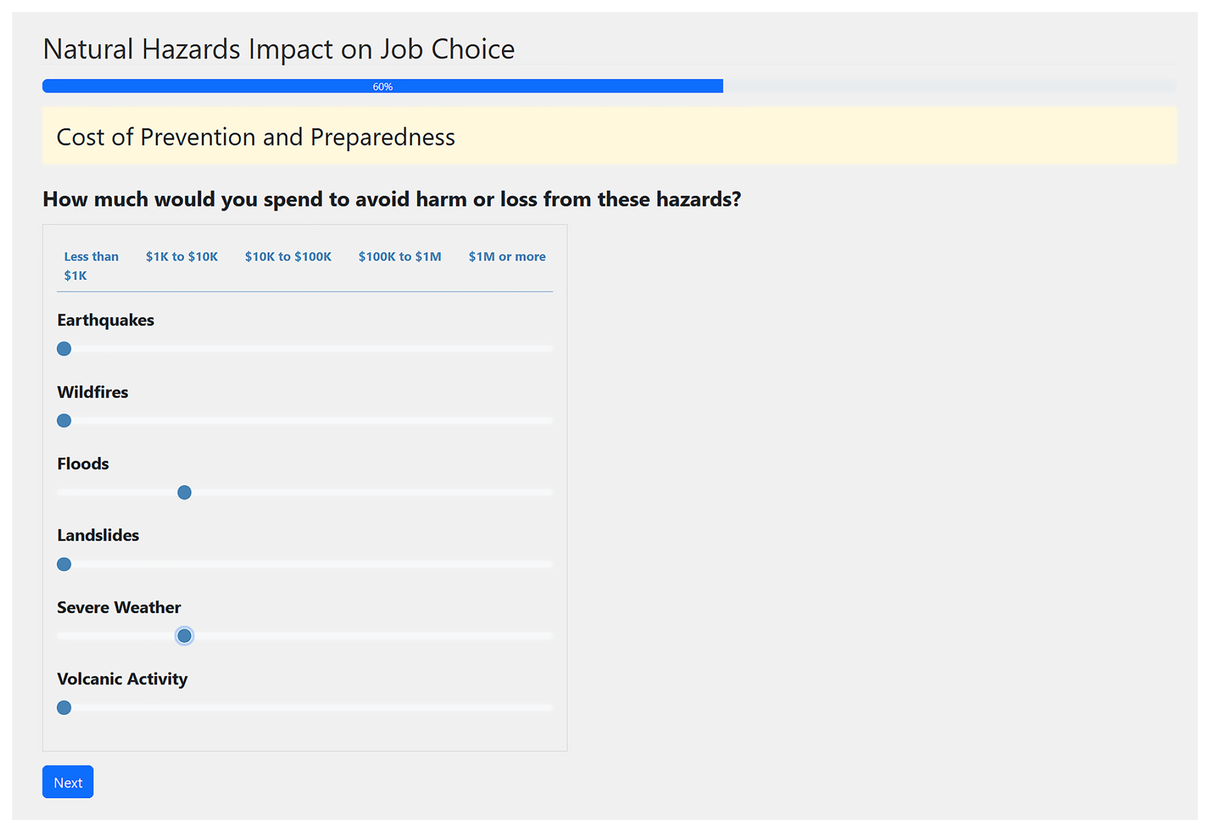Choose the "$10K to $100K" scale label
This screenshot has height=832, width=1210.
point(288,257)
